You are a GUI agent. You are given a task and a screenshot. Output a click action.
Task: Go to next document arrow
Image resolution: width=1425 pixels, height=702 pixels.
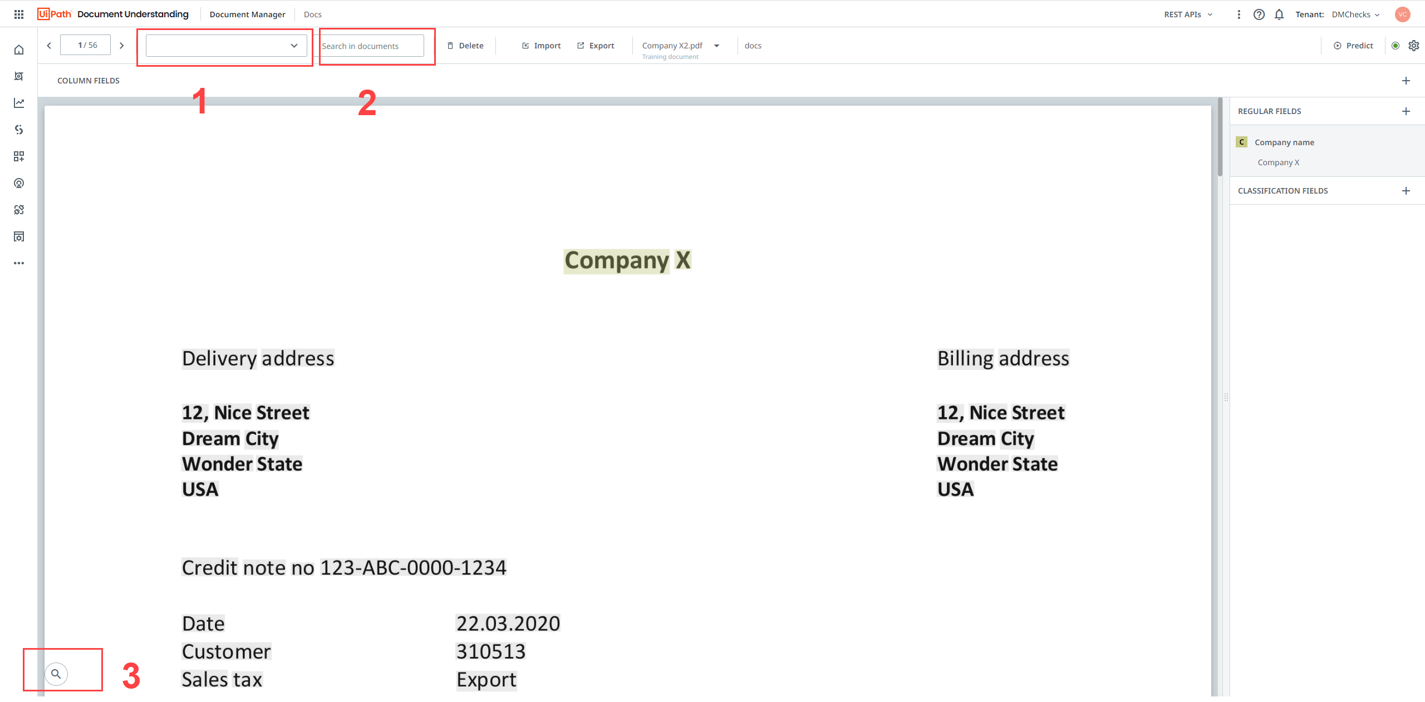click(x=121, y=46)
